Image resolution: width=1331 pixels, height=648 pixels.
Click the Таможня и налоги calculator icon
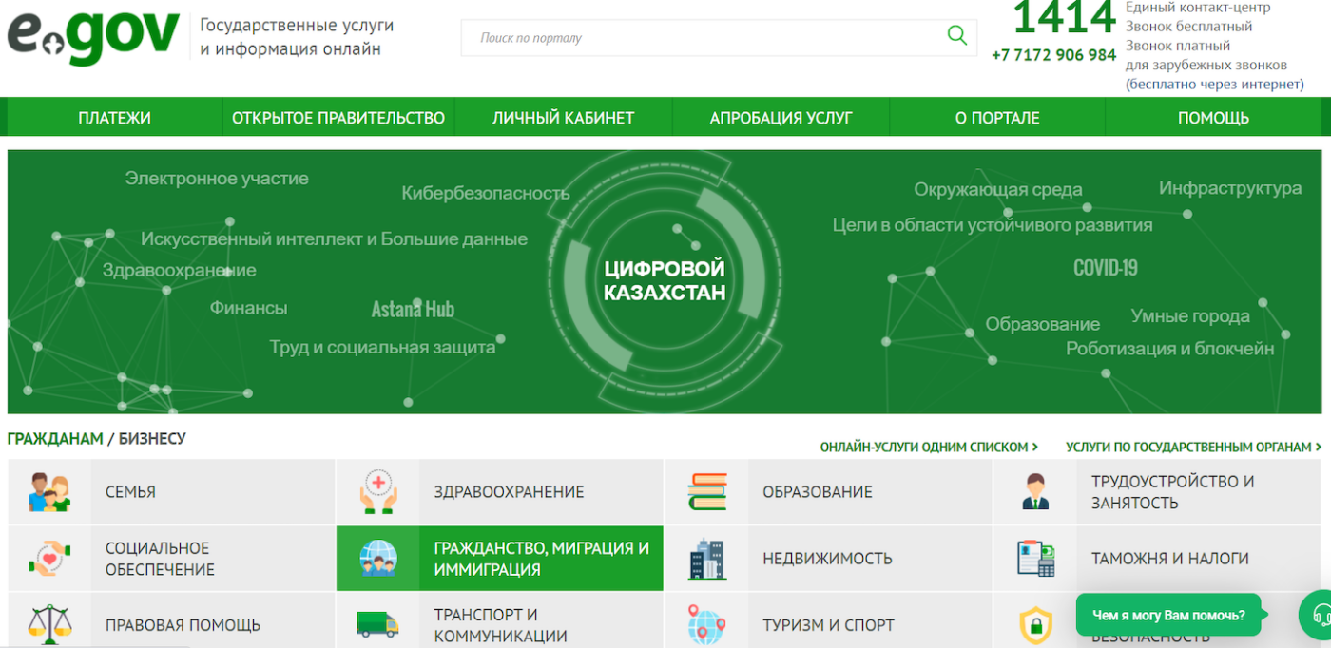1035,559
